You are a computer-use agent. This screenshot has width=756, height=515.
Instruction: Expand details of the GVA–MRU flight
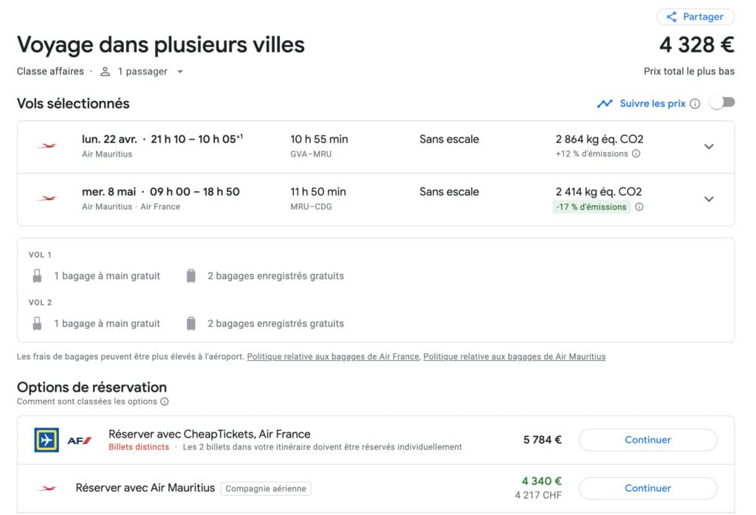[709, 146]
